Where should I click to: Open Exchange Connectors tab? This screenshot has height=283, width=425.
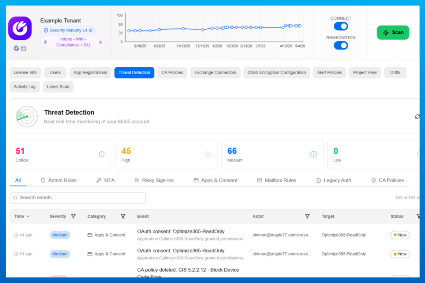tap(215, 73)
